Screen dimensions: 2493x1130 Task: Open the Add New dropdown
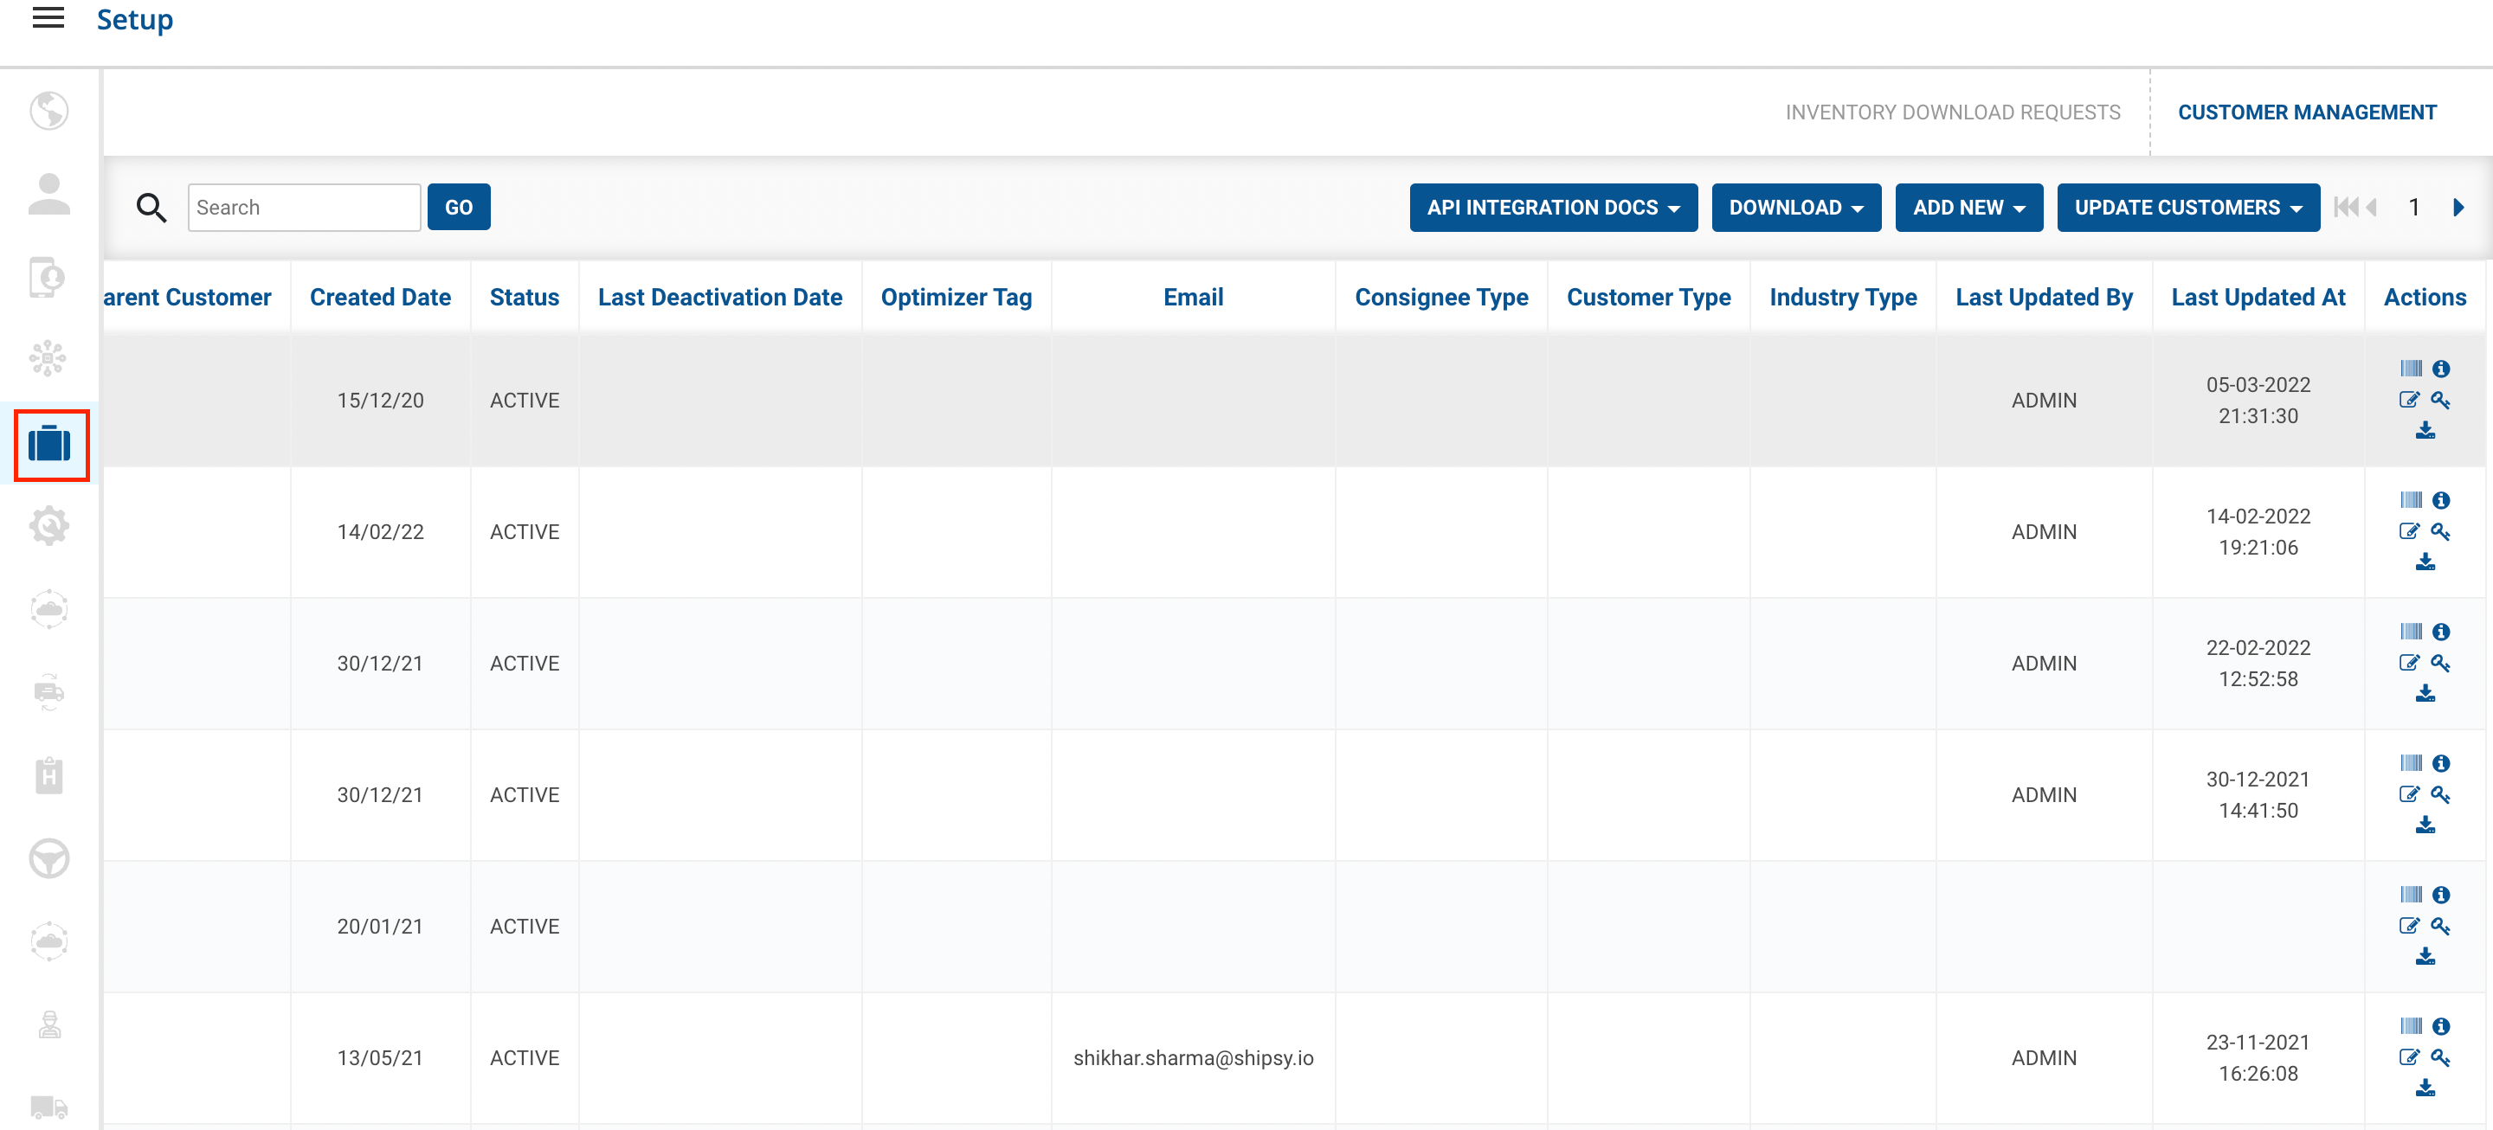(x=1968, y=207)
